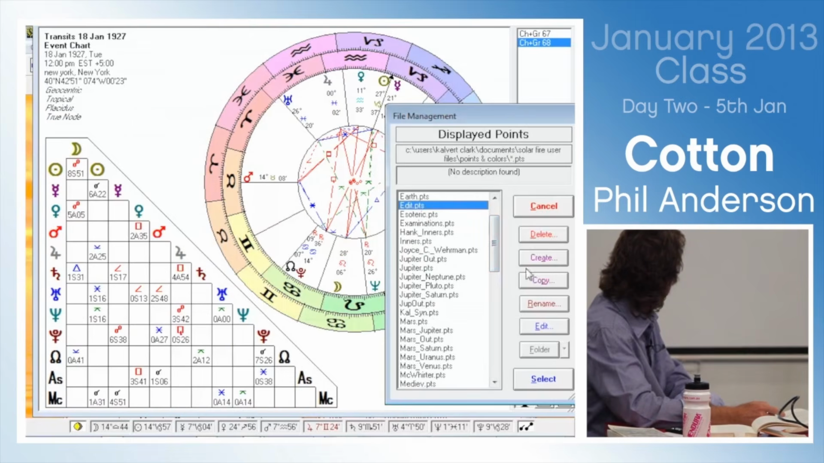Click the file list scrollbar down arrow
The height and width of the screenshot is (463, 824).
[x=494, y=382]
